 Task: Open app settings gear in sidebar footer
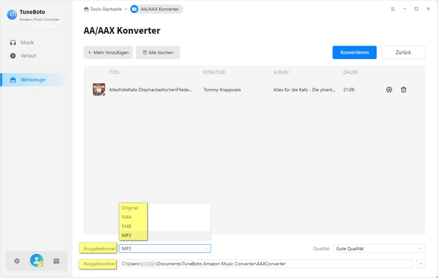[17, 261]
